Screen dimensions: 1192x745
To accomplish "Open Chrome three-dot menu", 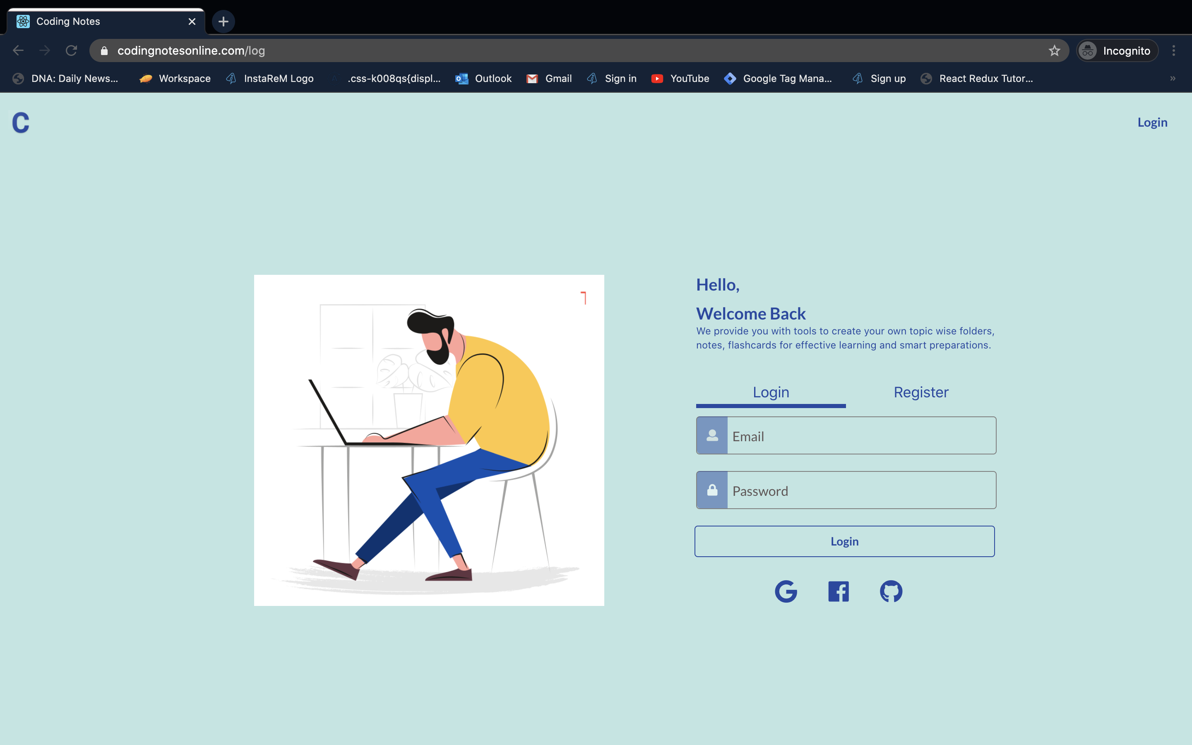I will [x=1174, y=51].
